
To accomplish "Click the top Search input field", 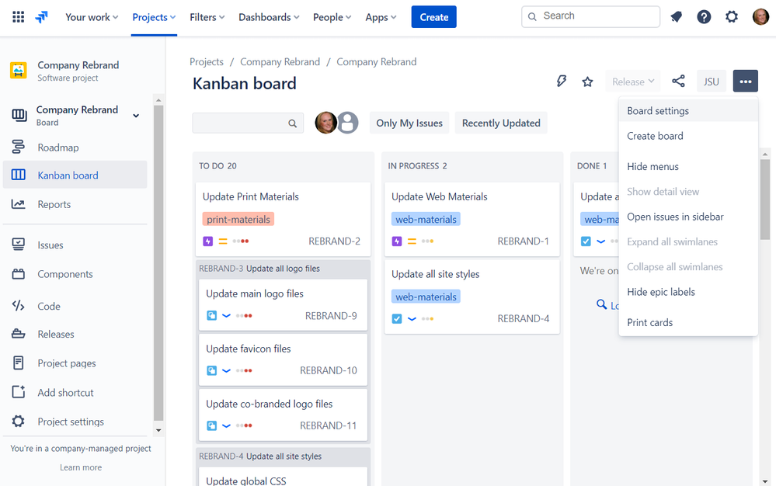I will click(590, 17).
